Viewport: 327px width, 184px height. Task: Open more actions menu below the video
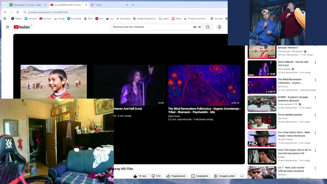pos(242,176)
